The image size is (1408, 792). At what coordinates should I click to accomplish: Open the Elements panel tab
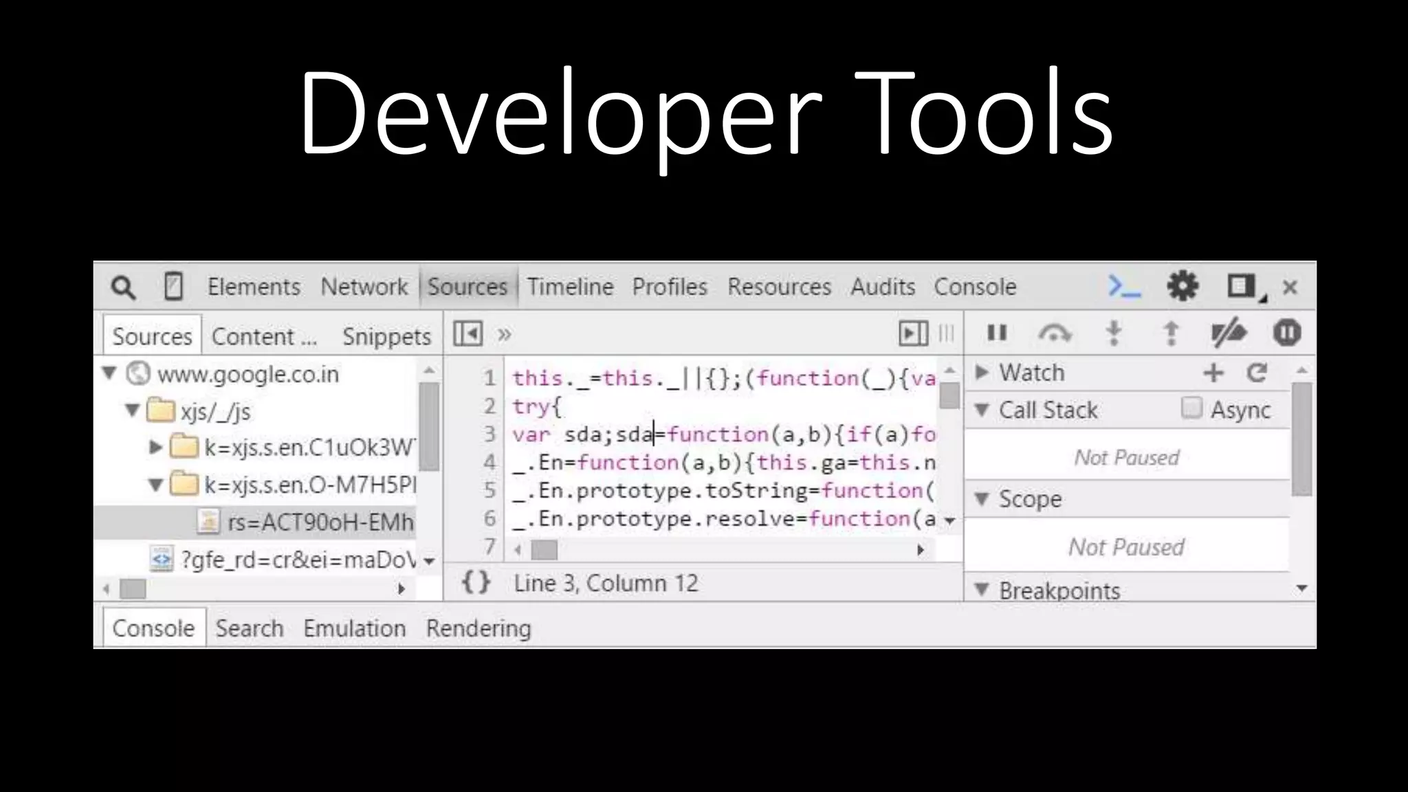click(x=254, y=287)
